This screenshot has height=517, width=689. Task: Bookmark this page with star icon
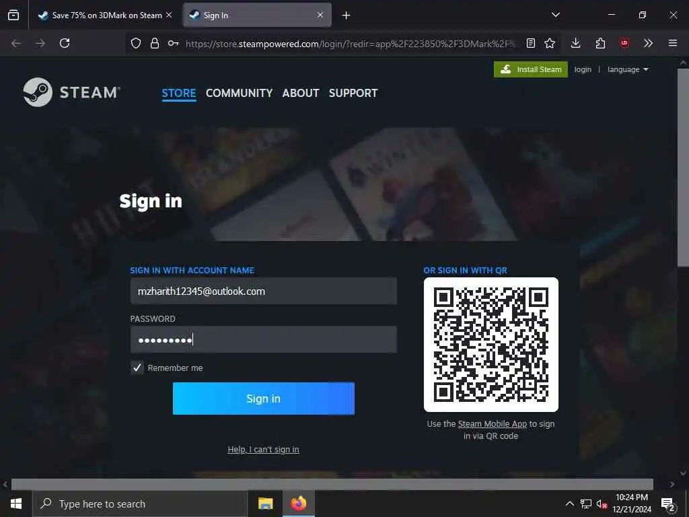[x=550, y=43]
